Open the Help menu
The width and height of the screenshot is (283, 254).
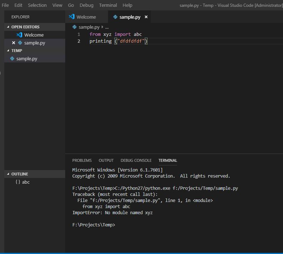(128, 5)
